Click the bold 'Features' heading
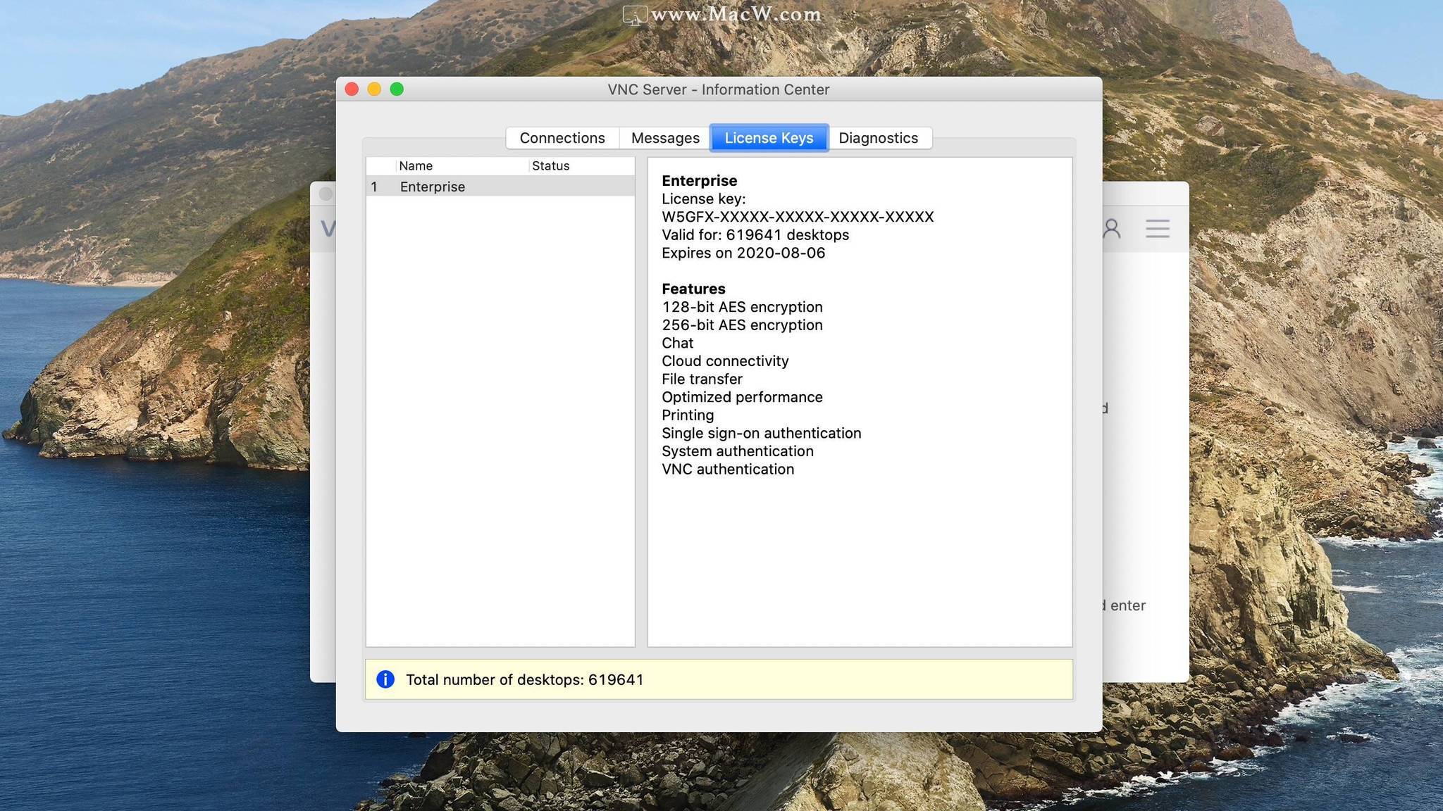This screenshot has height=811, width=1443. 693,289
